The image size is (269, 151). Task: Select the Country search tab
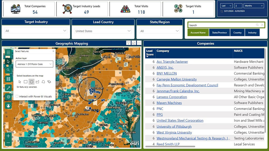pyautogui.click(x=238, y=33)
